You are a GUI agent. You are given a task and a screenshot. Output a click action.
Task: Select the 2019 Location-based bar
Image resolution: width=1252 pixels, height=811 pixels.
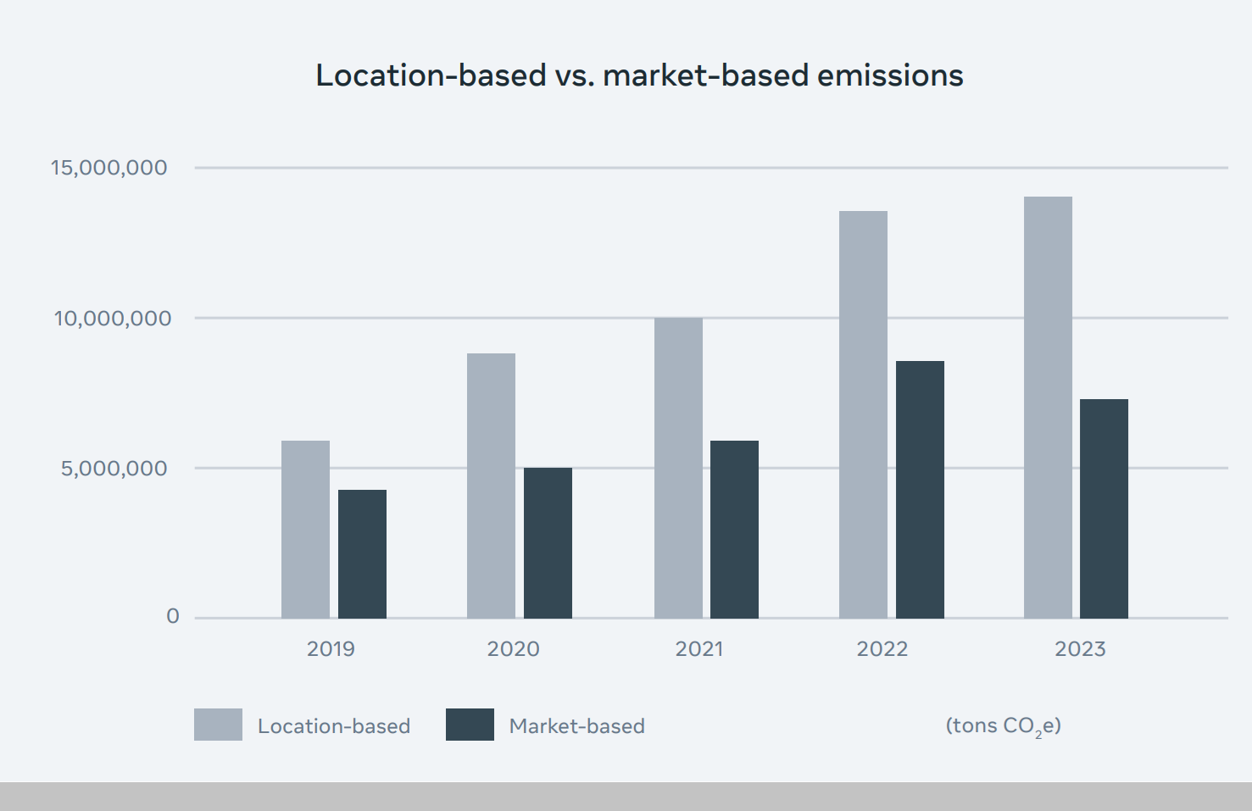point(305,530)
